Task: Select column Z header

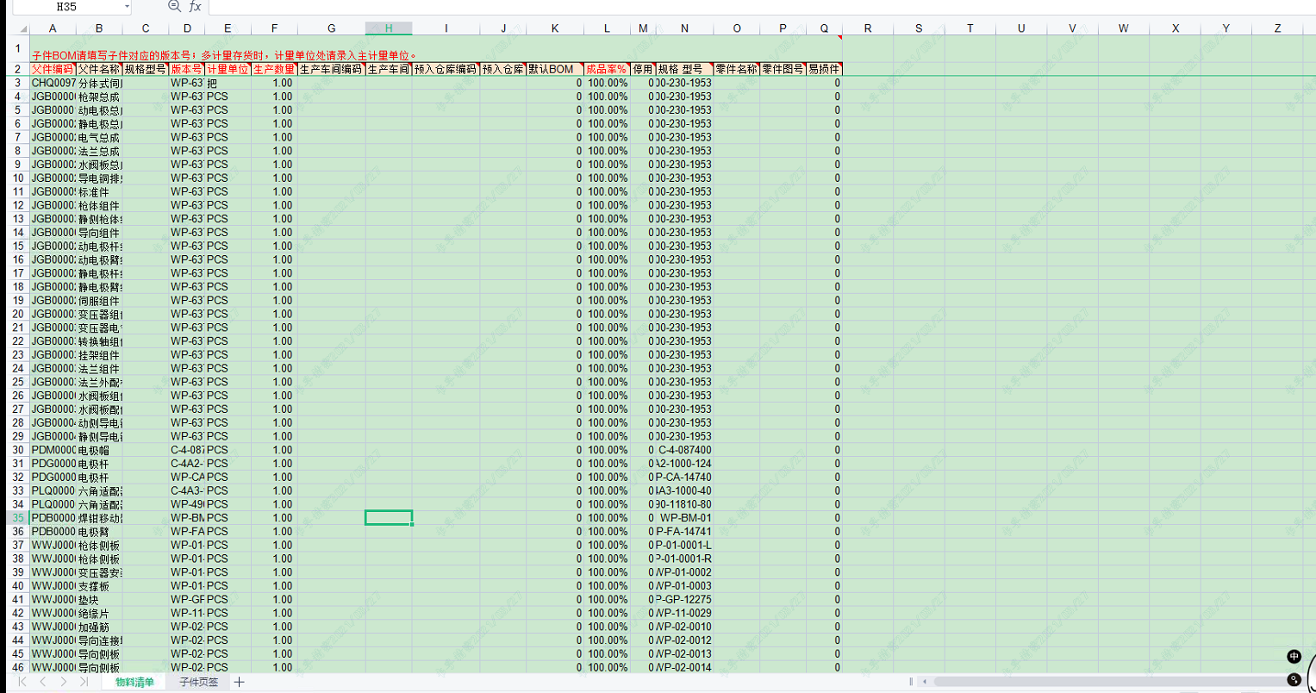Action: coord(1278,28)
